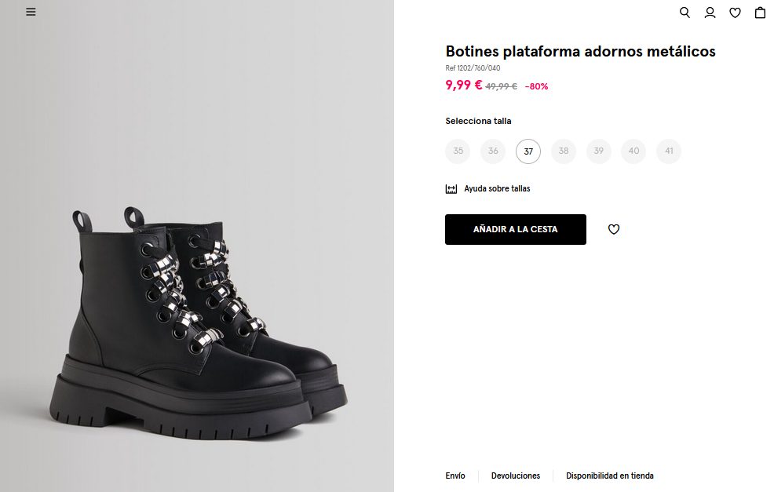The height and width of the screenshot is (492, 774).
Task: Select size 36
Action: point(493,151)
